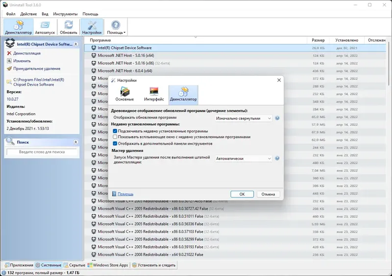Open the Помощь toolbar dropdown
Screen dimensions: 392x276
(x=116, y=27)
